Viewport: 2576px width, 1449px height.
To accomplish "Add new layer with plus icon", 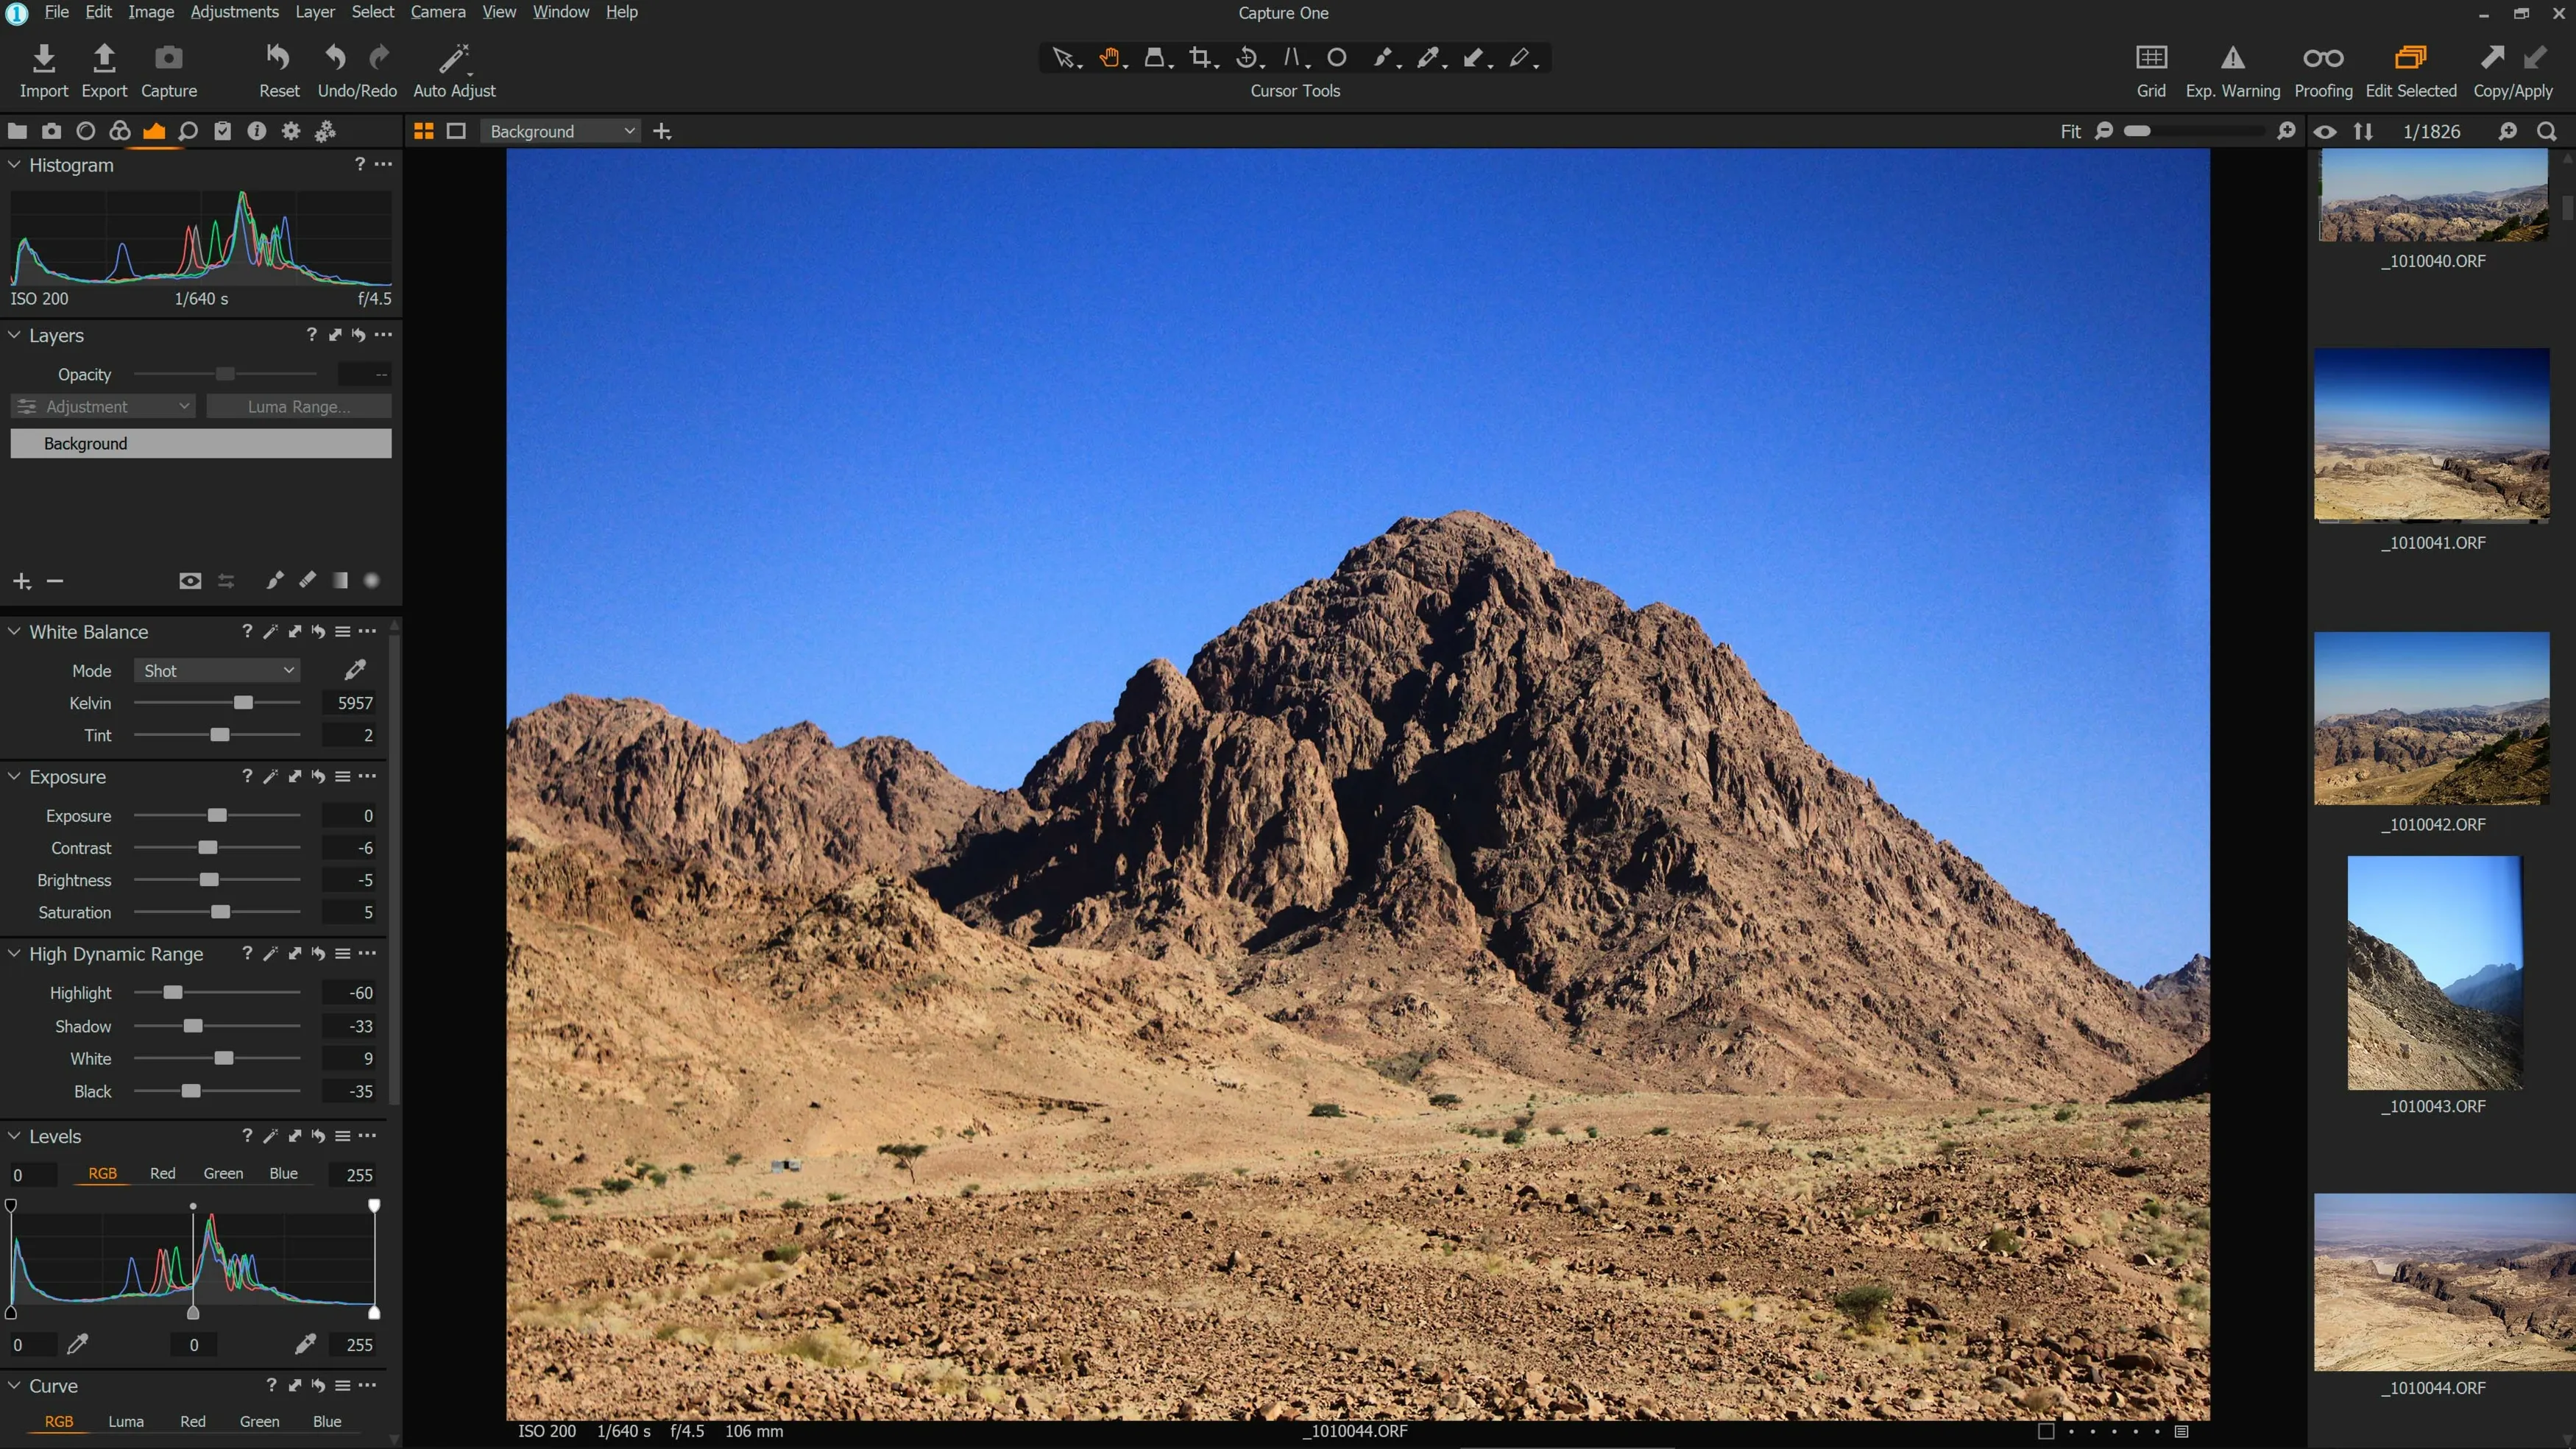I will pyautogui.click(x=22, y=581).
